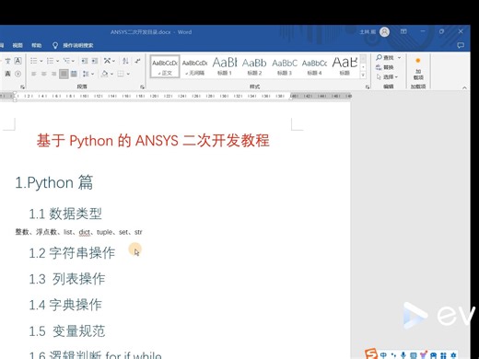
Task: Click the 1.4 字典操作 heading
Action: 65,305
